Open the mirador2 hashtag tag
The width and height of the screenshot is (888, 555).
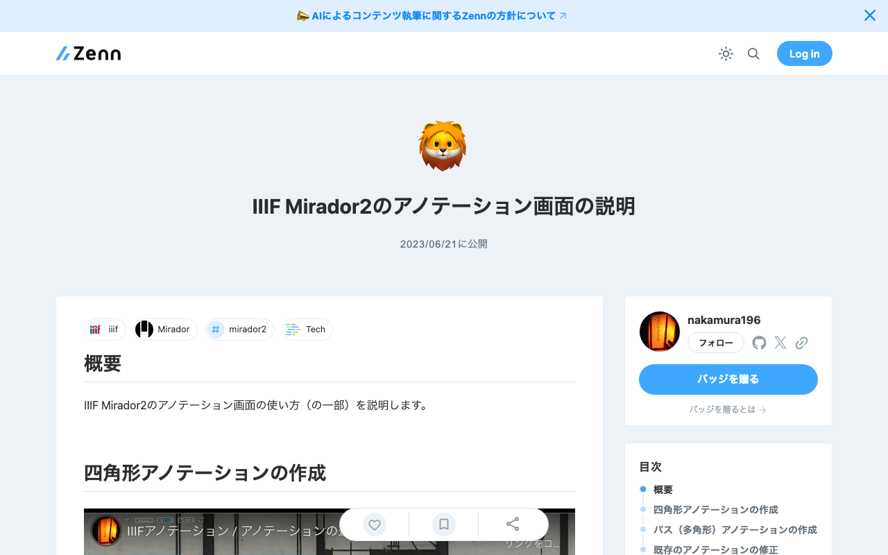[239, 330]
